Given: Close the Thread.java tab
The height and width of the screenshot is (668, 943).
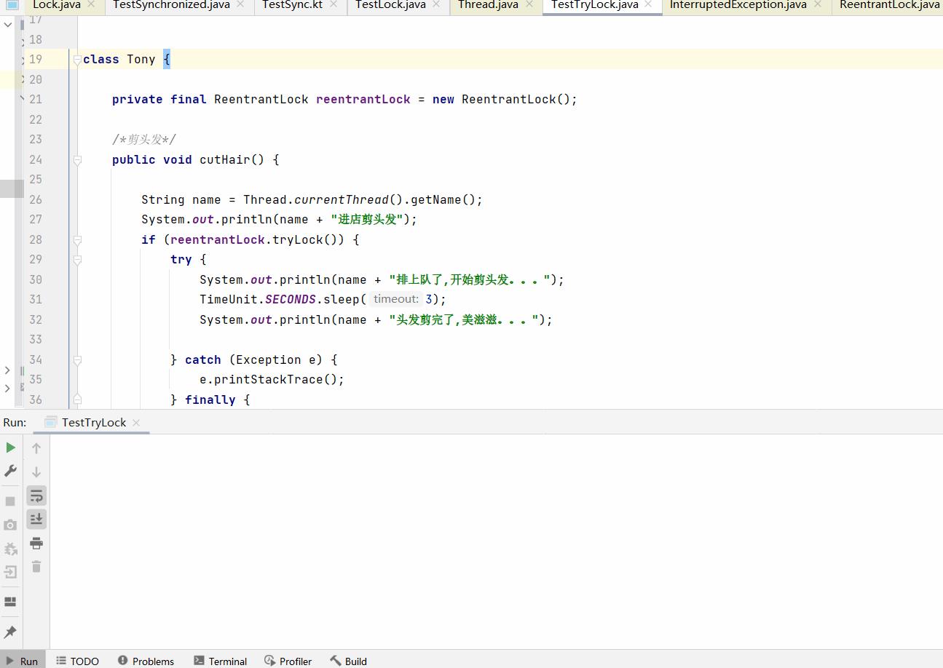Looking at the screenshot, I should point(529,4).
